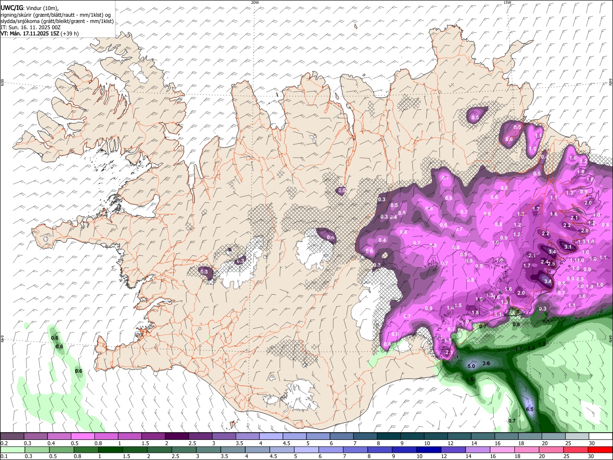Click the 3.1 snowfall value

tap(568, 247)
